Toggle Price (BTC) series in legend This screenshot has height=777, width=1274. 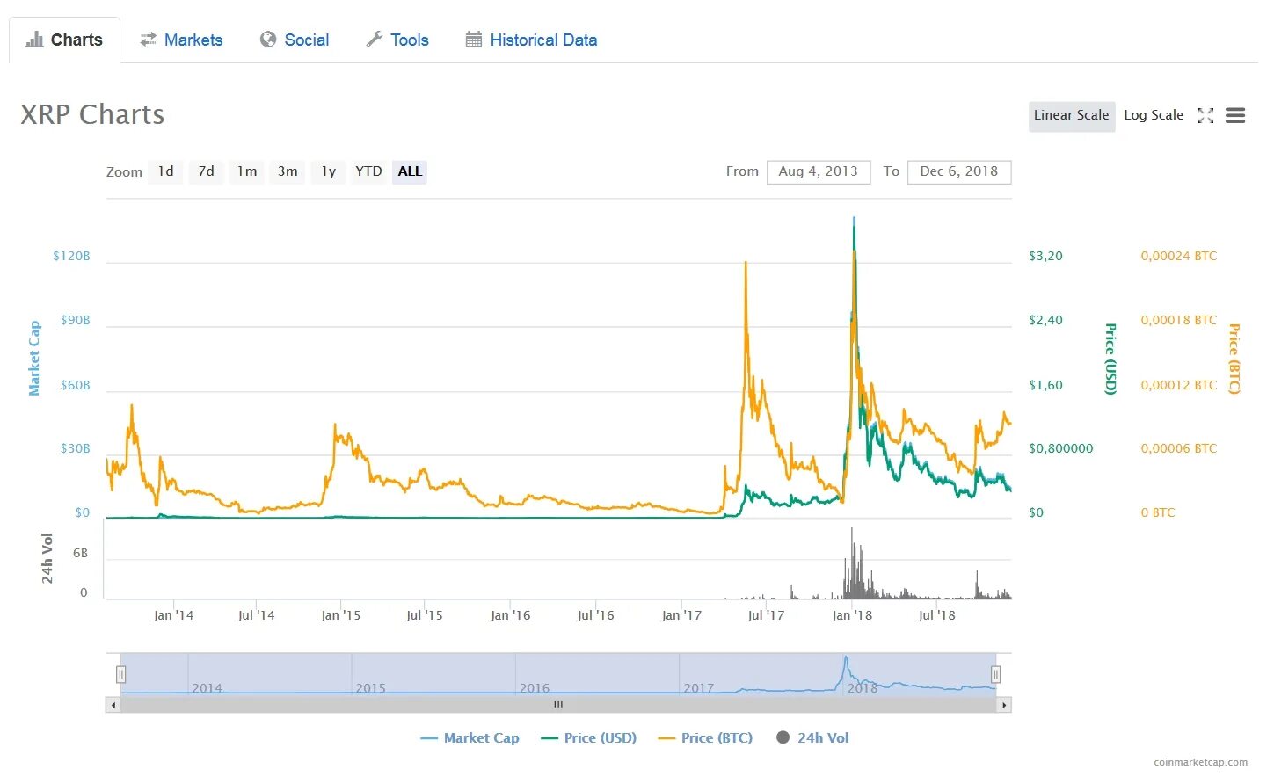point(706,738)
